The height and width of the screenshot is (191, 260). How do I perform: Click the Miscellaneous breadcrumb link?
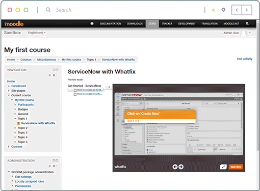[x=46, y=60]
